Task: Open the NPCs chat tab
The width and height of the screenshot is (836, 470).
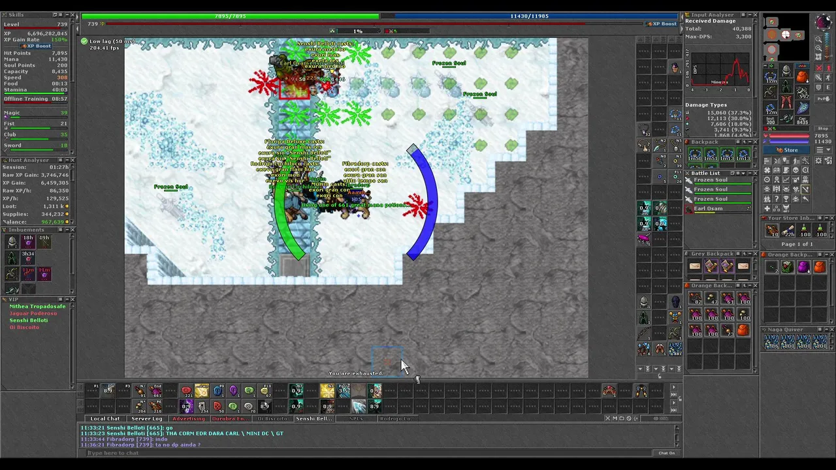Action: tap(356, 418)
